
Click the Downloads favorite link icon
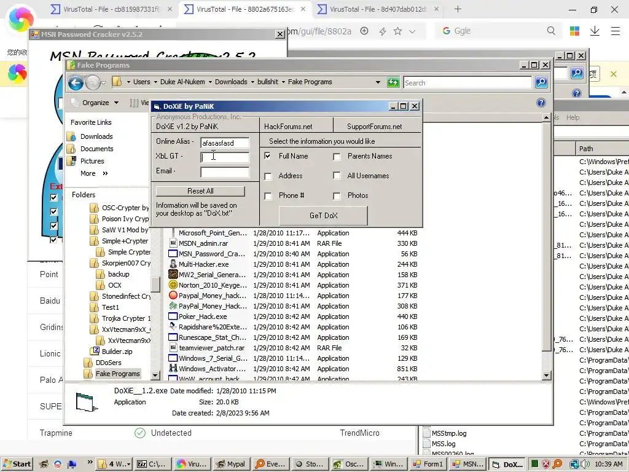point(71,136)
